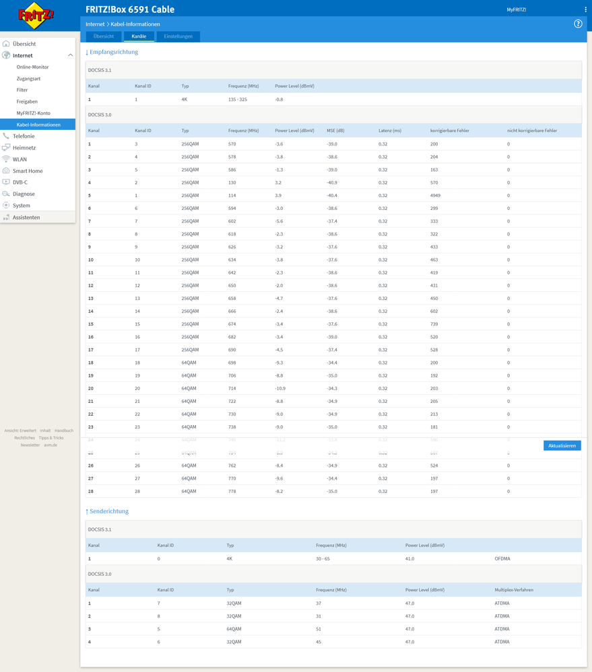Open the MyFRITZ! link in header
Screen dimensions: 592x672
coord(517,9)
